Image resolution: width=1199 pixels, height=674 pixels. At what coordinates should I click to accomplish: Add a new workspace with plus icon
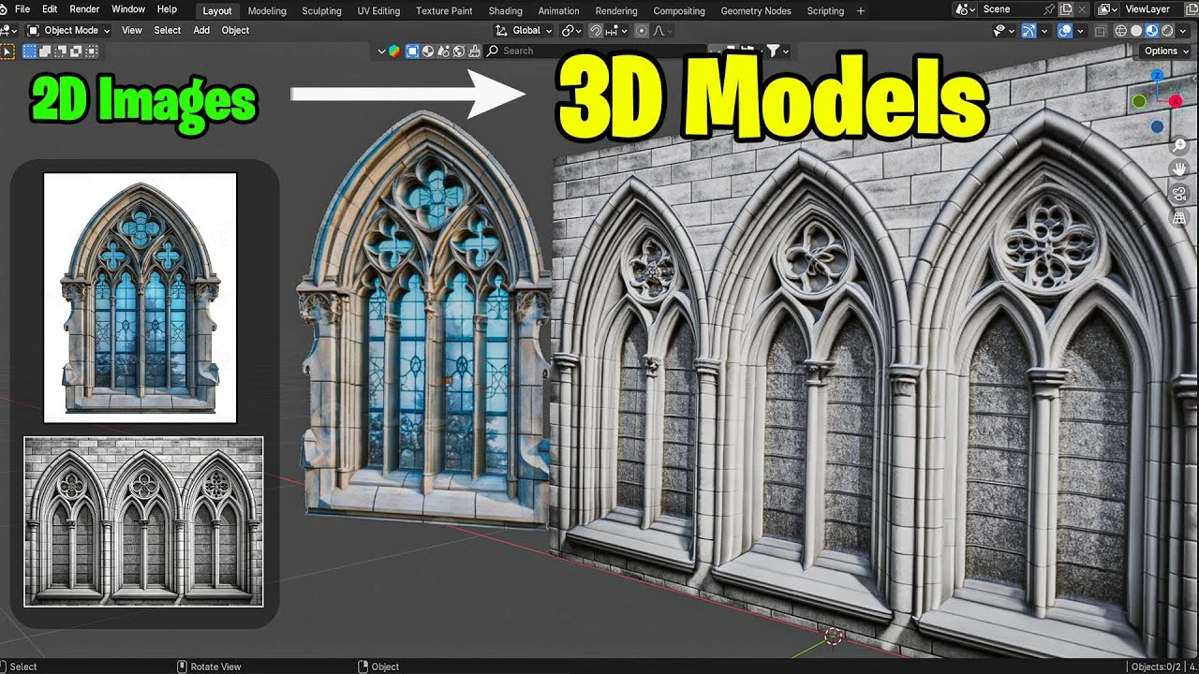861,11
